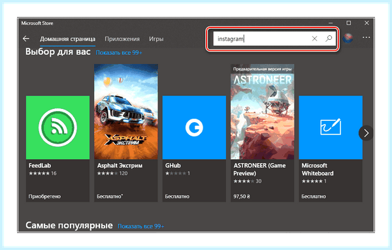Switch to the Приложения tab

(x=122, y=39)
